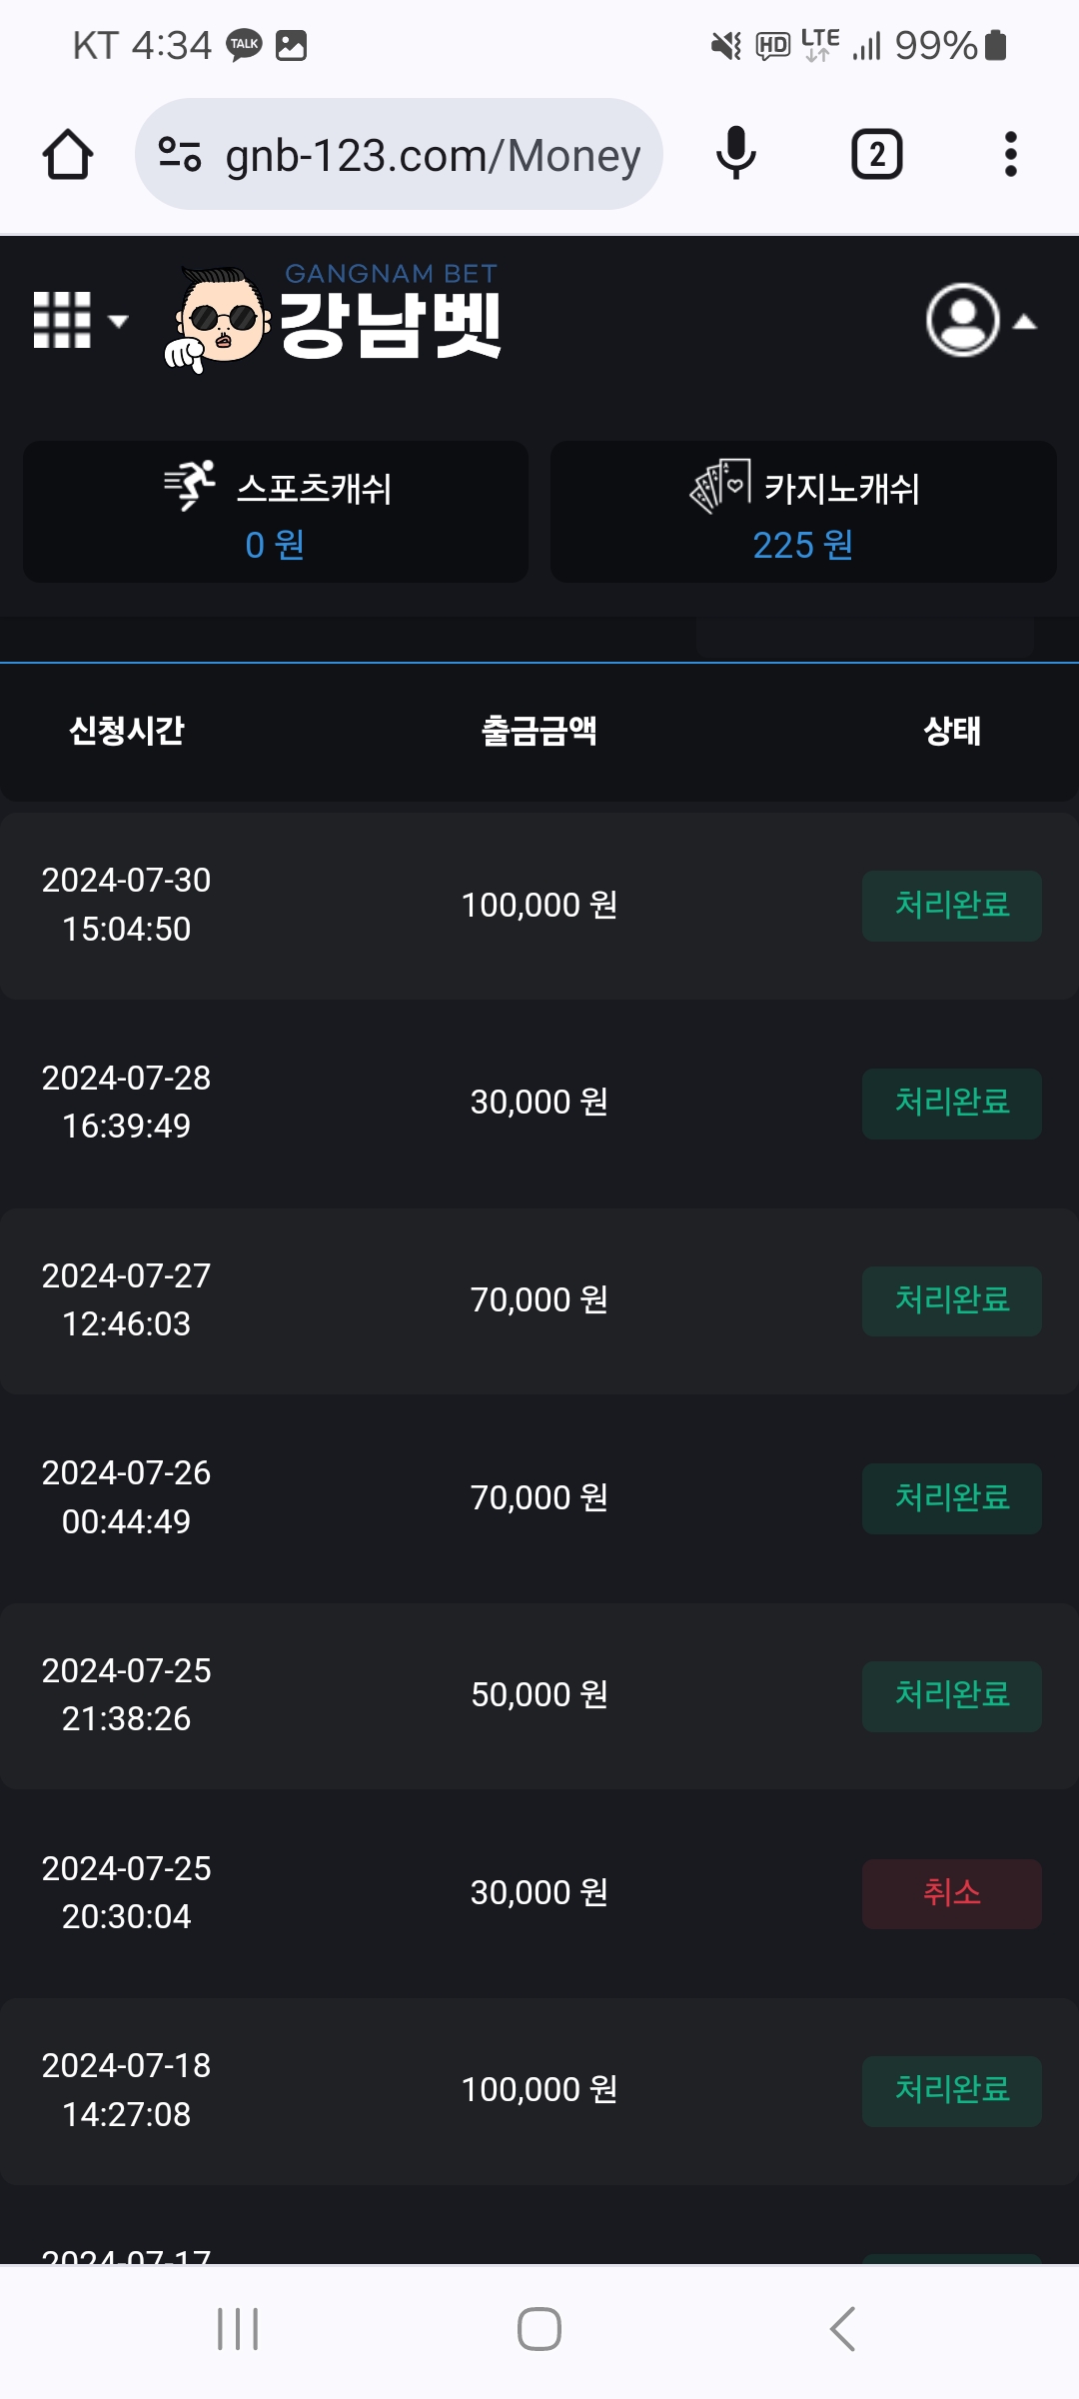Select the 카지노캐쉬 225 원 panel
This screenshot has height=2399, width=1079.
(x=803, y=512)
